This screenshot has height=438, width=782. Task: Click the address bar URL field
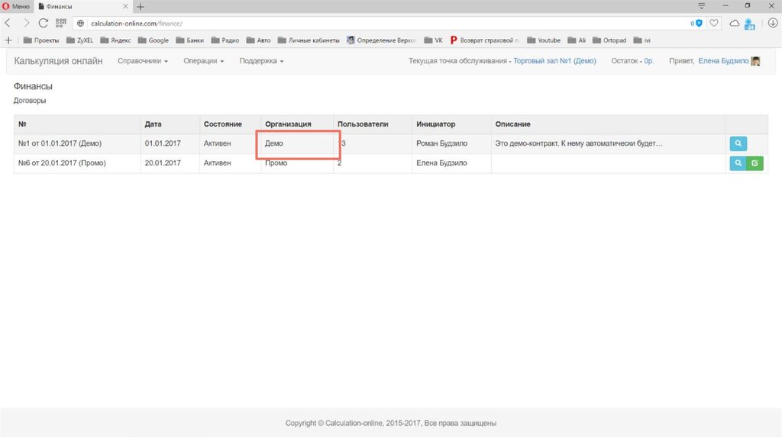[x=382, y=24]
